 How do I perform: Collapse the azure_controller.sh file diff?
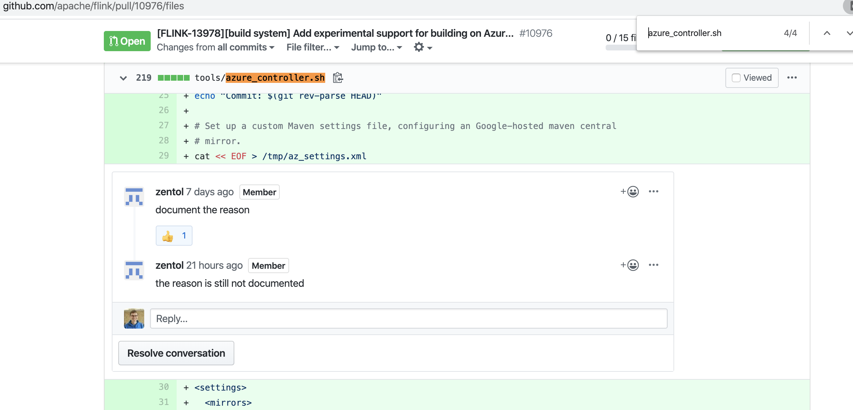pyautogui.click(x=123, y=78)
